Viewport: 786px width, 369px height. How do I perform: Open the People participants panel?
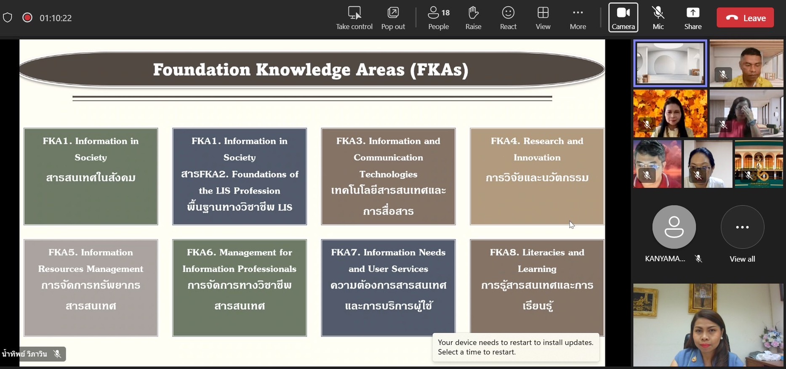click(x=438, y=18)
